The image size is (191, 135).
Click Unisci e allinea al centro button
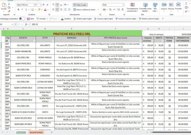(x=84, y=9)
